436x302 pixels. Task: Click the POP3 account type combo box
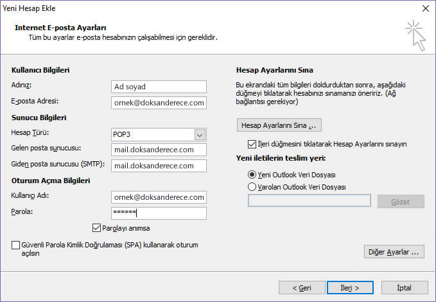[x=159, y=135]
